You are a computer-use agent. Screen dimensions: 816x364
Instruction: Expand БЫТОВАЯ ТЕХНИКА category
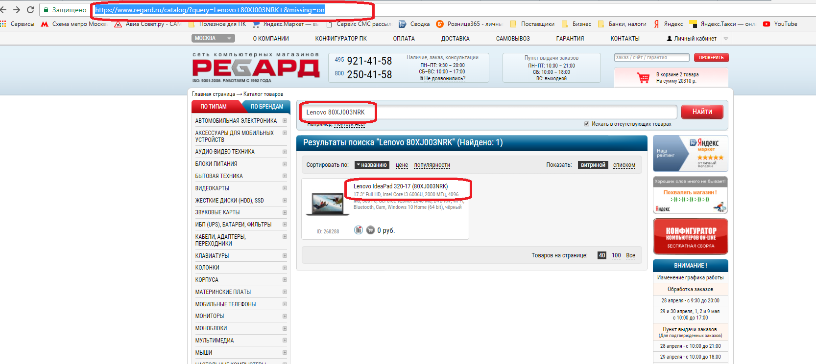[285, 176]
